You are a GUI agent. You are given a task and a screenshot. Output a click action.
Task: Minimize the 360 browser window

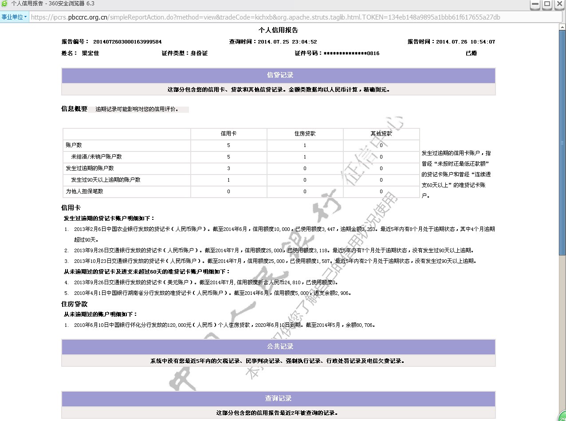tap(535, 4)
